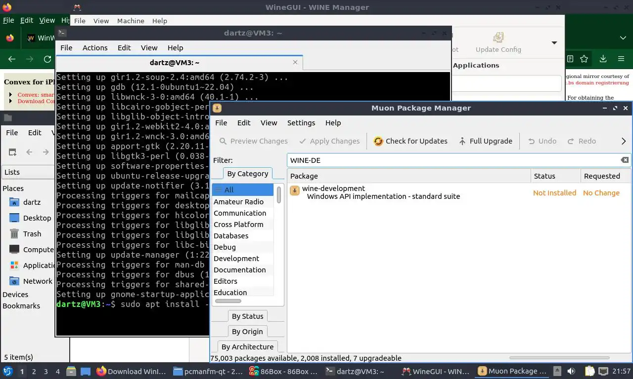Viewport: 633px width, 379px height.
Task: Click Firefox list-all-tabs chevron
Action: coord(623,38)
